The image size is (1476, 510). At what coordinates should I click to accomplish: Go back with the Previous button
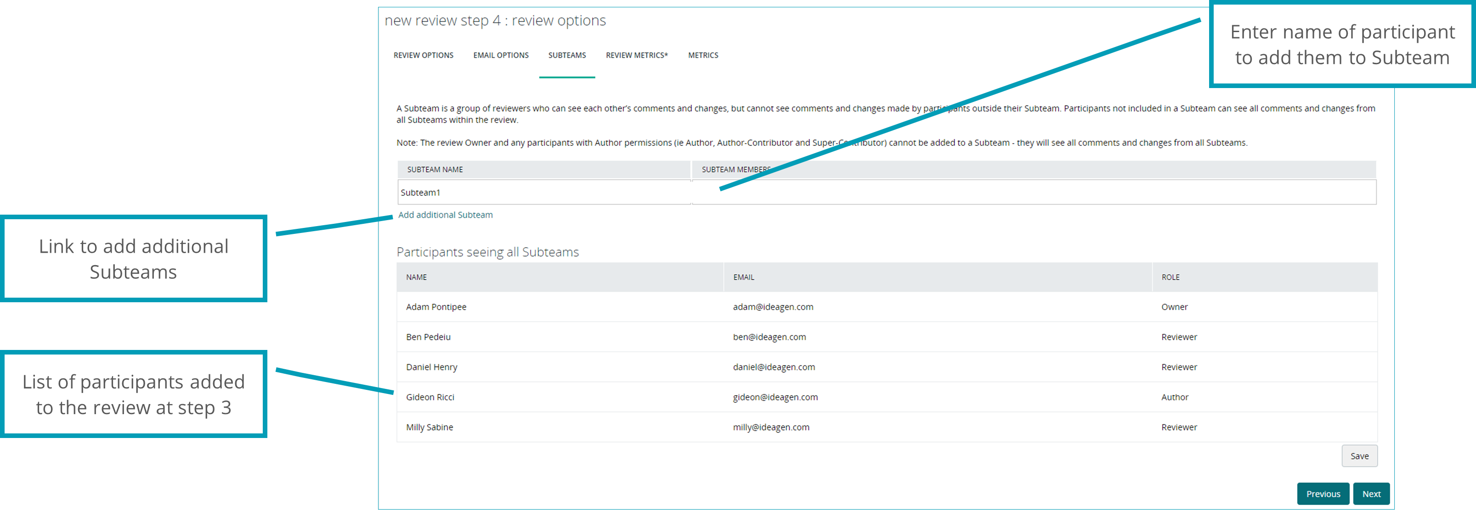click(1323, 494)
